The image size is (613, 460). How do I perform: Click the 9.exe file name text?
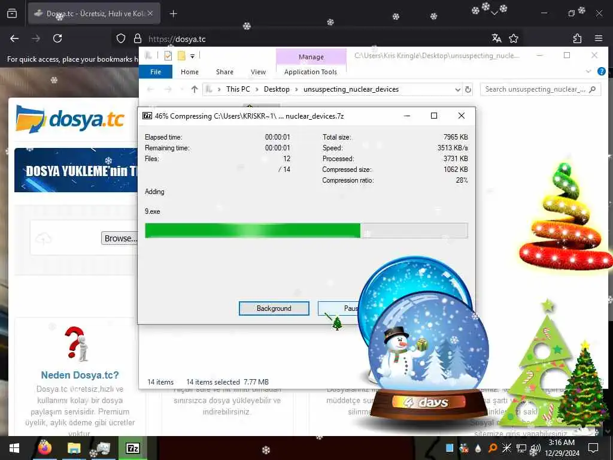coord(153,211)
